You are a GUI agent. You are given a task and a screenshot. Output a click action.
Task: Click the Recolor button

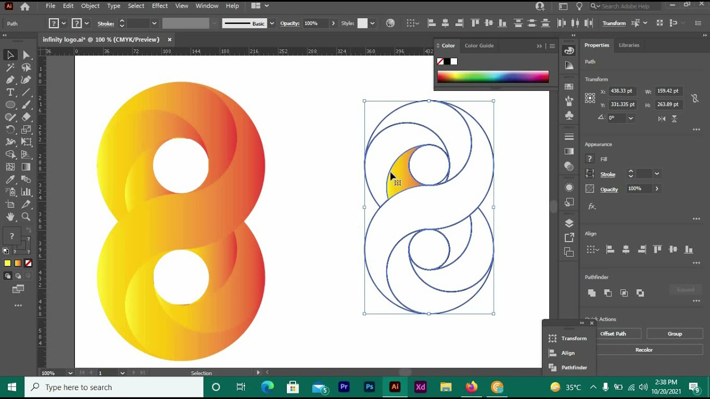[644, 350]
